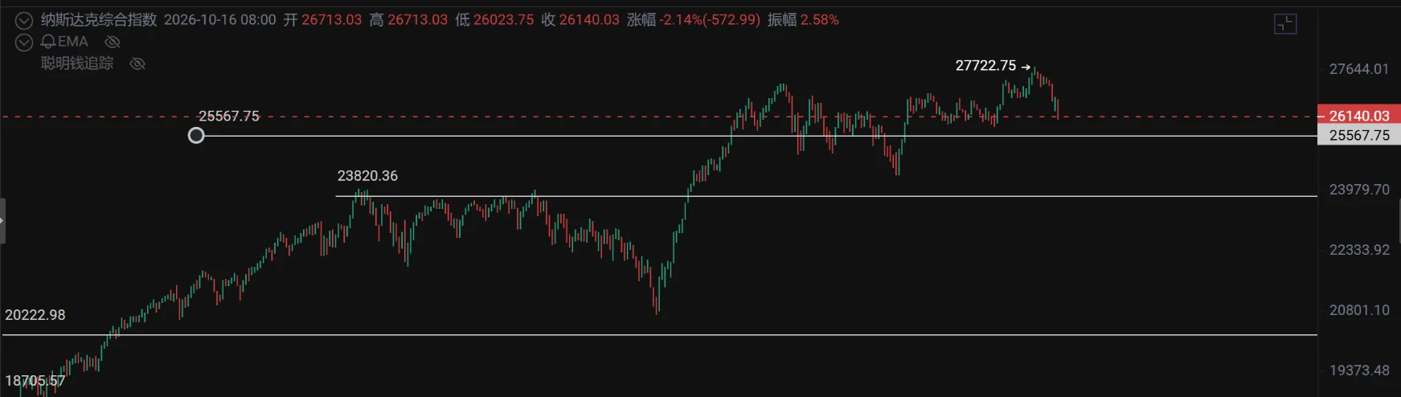Click the 开 26713.03 open price
The width and height of the screenshot is (1401, 397).
(x=322, y=20)
